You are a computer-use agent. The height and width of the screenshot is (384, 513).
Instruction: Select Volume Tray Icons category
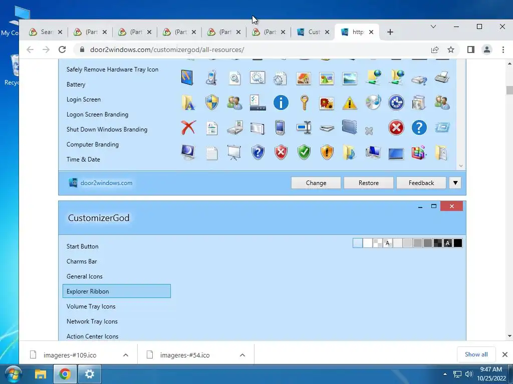coord(91,306)
